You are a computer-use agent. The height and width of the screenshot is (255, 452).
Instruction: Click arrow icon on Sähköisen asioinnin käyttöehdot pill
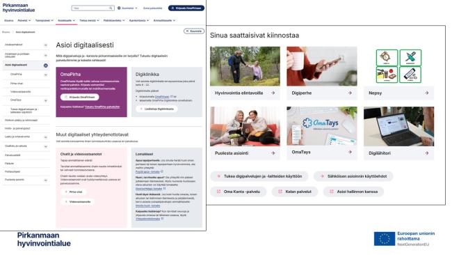point(322,176)
